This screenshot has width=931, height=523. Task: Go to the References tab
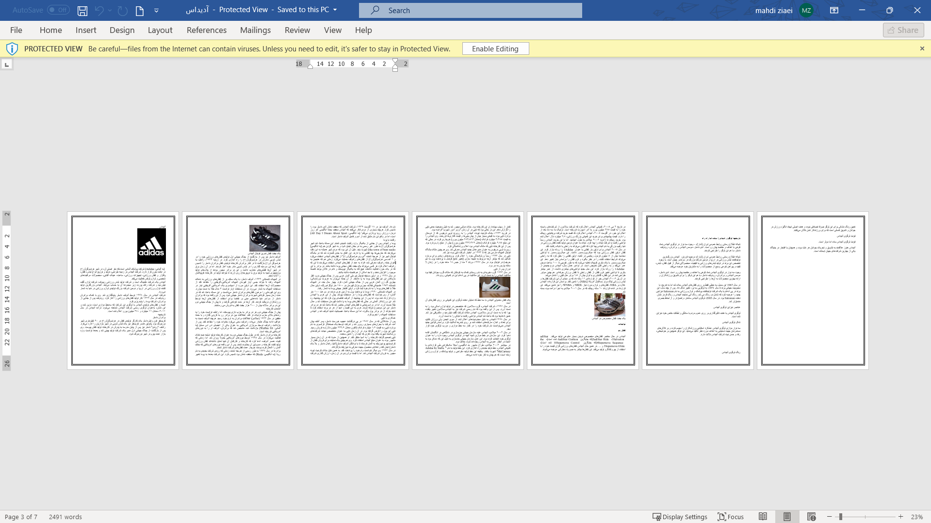tap(207, 30)
